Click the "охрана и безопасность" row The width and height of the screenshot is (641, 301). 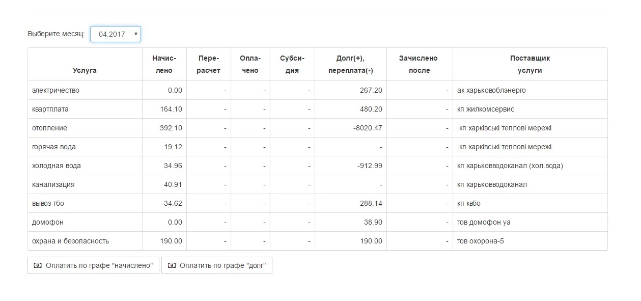click(317, 241)
